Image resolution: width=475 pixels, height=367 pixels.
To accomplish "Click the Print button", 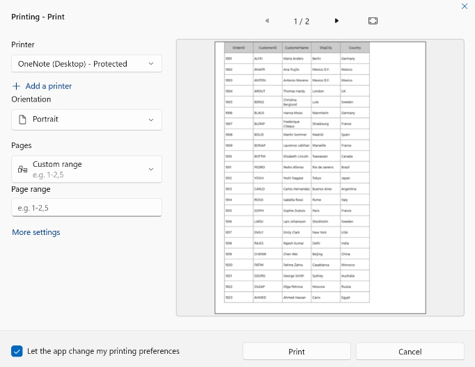I will (297, 352).
